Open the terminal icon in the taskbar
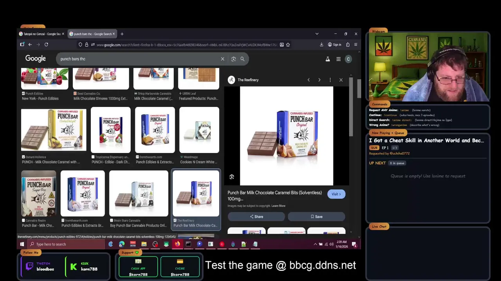Image resolution: width=501 pixels, height=281 pixels. tap(188, 244)
